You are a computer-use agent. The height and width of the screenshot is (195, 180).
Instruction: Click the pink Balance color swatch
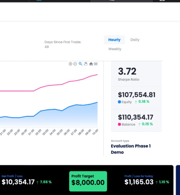pos(119,124)
